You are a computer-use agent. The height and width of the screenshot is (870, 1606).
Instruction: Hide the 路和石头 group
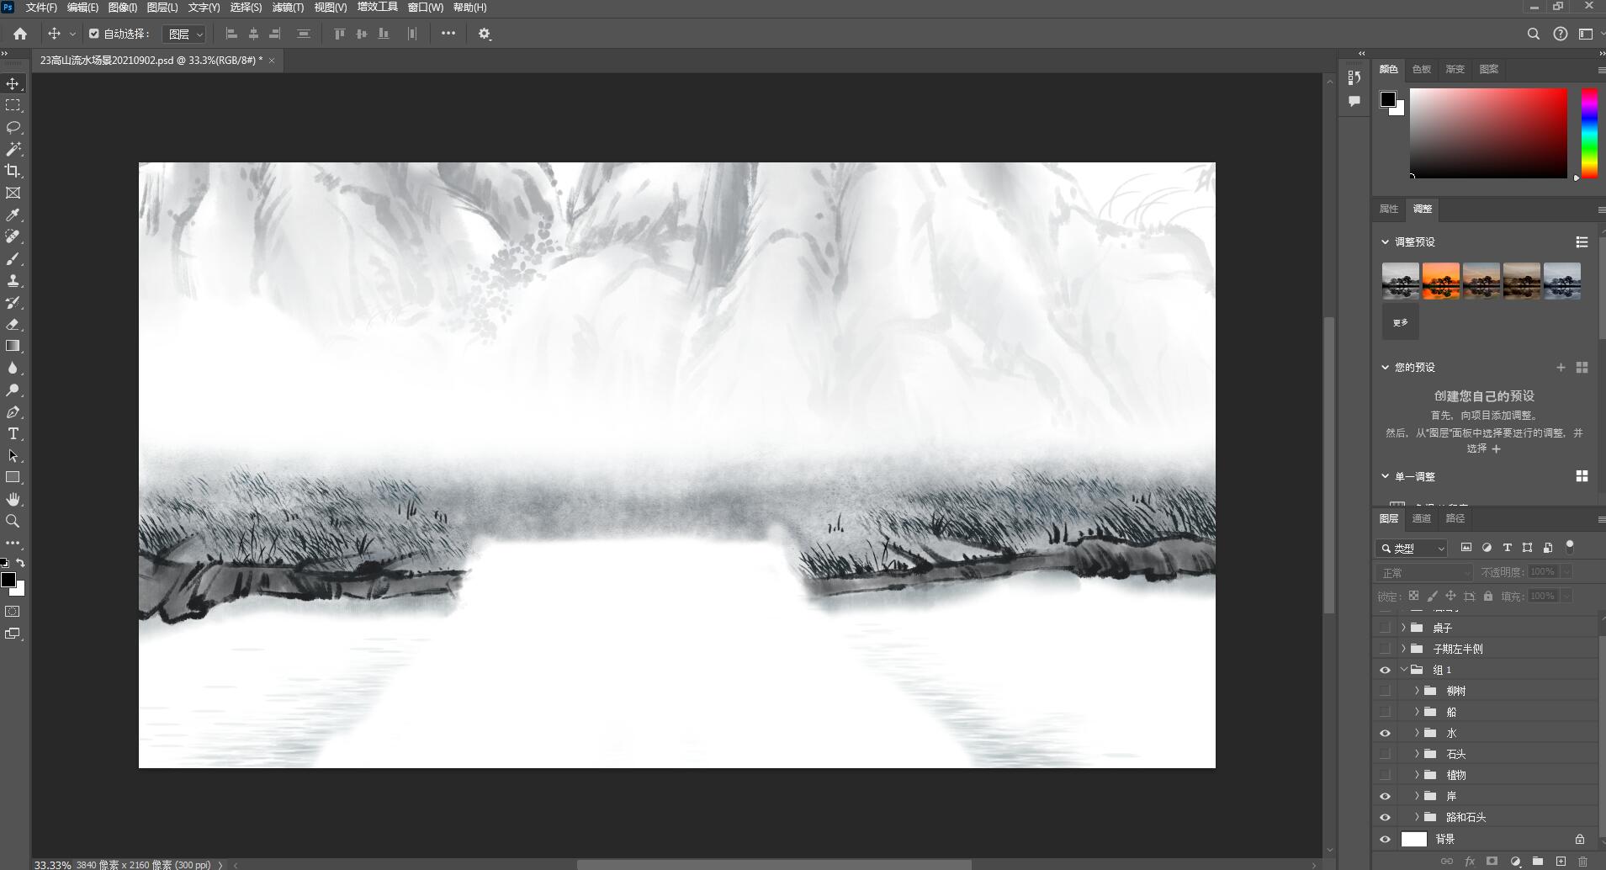pyautogui.click(x=1385, y=817)
